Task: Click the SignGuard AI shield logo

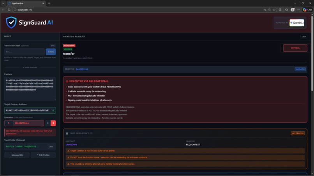Action: (x=11, y=23)
